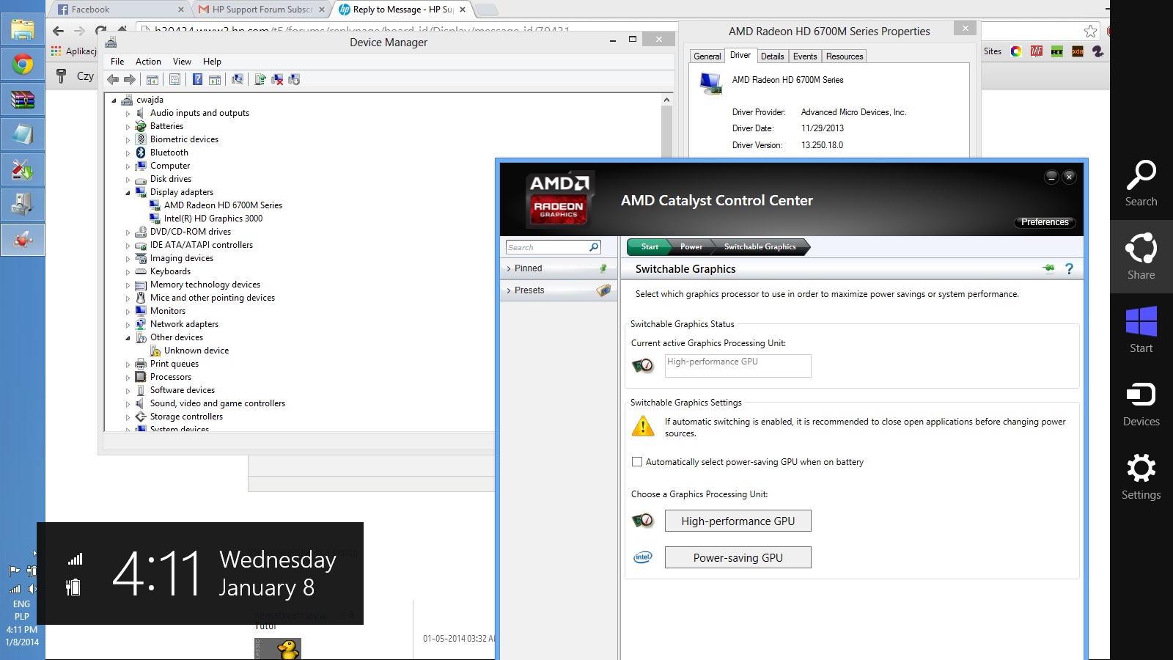Click the Imaging devices tree item
Image resolution: width=1173 pixels, height=660 pixels.
(181, 258)
